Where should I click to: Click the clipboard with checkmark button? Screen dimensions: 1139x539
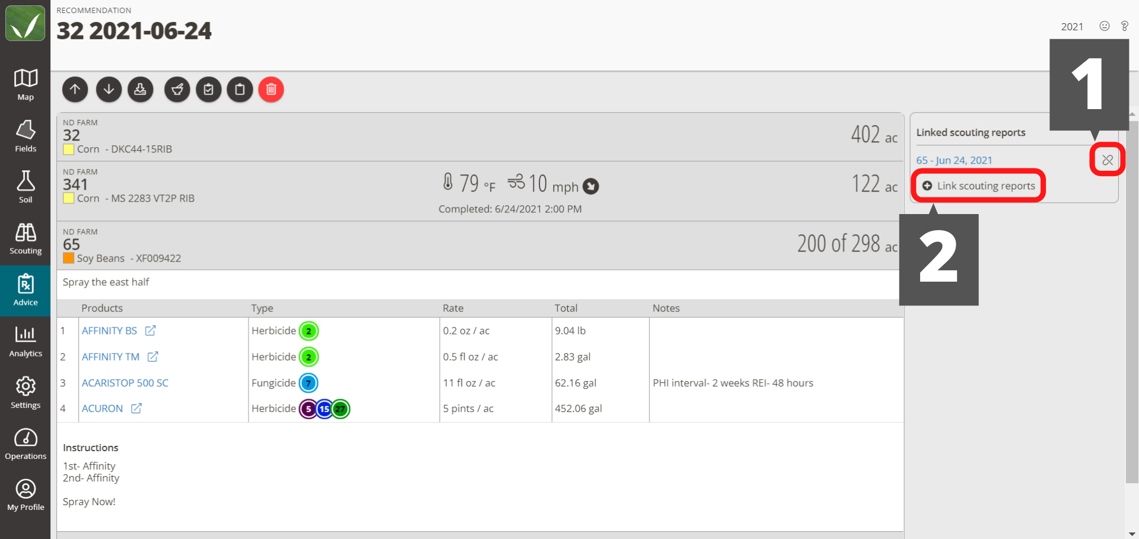tap(208, 90)
